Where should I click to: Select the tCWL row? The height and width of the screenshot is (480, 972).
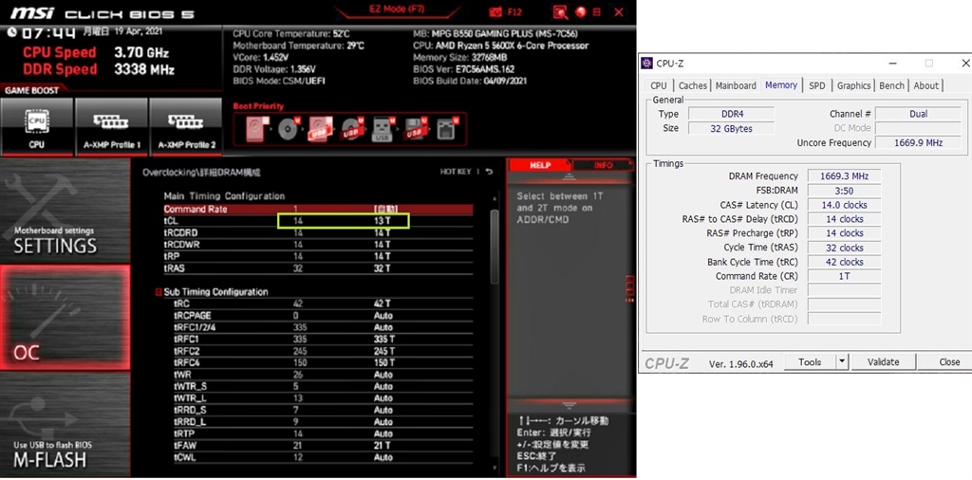[x=323, y=457]
